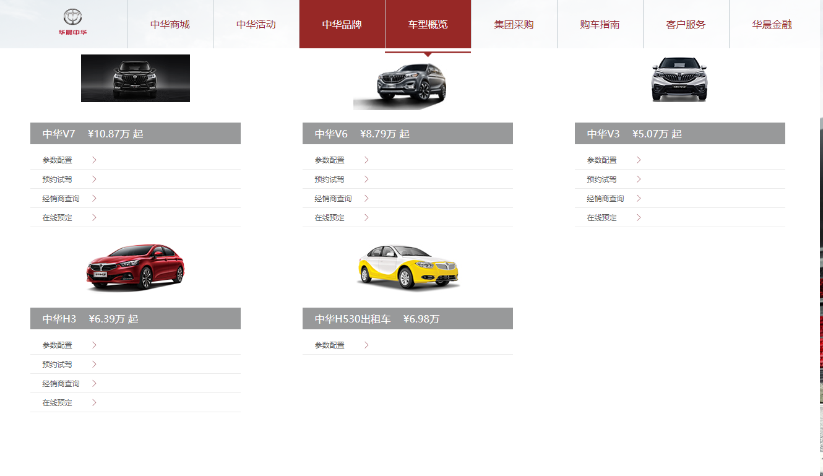Viewport: 823px width, 476px height.
Task: Open 在线预定 for 中华V6
Action: (x=330, y=218)
